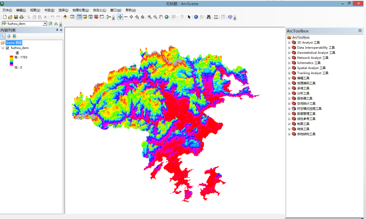This screenshot has width=366, height=219.
Task: Open Find with the binoculars icon
Action: (209, 17)
